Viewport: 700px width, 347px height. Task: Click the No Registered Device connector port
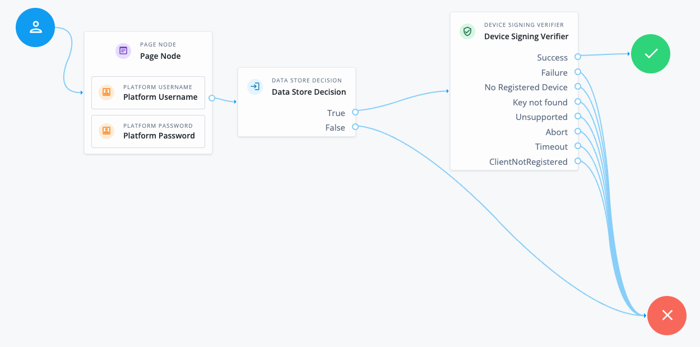pyautogui.click(x=578, y=87)
